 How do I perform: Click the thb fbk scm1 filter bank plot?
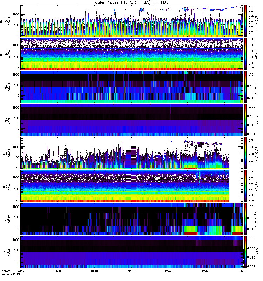(131, 120)
